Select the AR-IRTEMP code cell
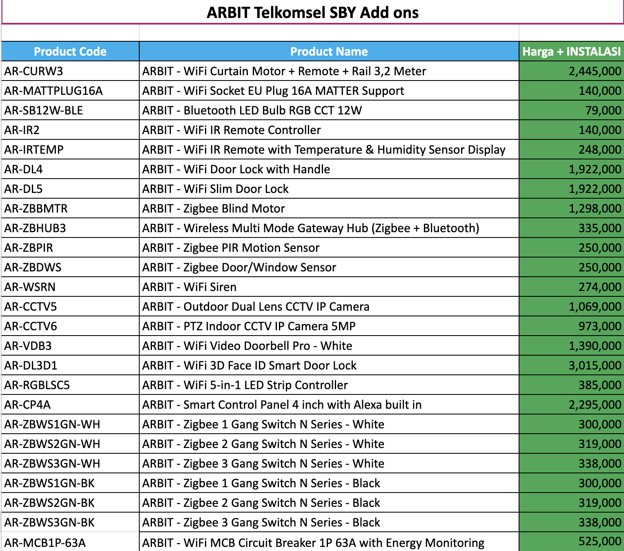This screenshot has width=624, height=551. point(70,150)
